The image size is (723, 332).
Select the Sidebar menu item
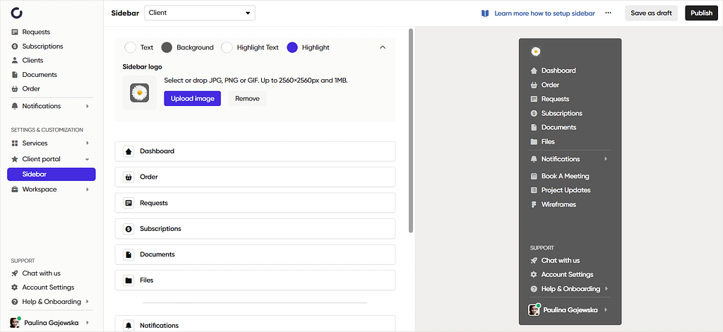[51, 174]
